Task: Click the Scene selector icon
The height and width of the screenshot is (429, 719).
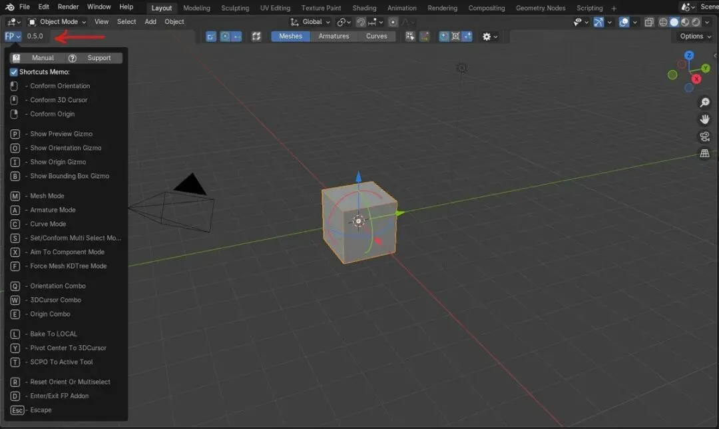Action: click(x=687, y=7)
